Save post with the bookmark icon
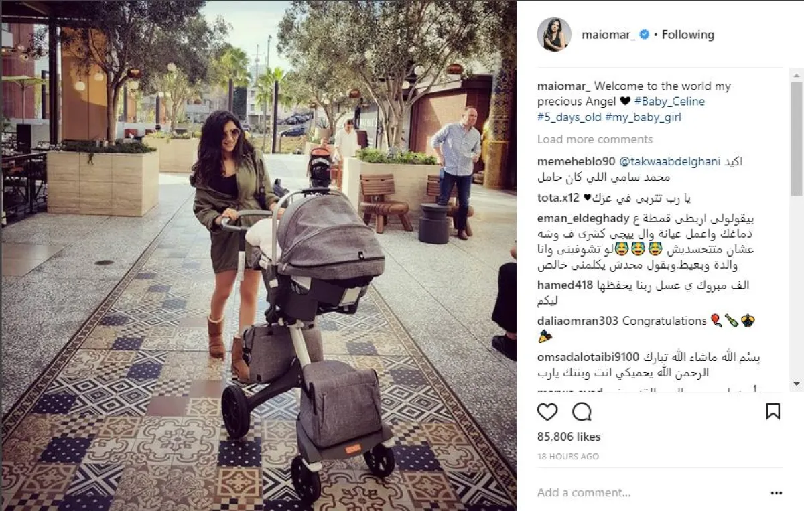Screen dimensions: 804x511 tap(773, 411)
